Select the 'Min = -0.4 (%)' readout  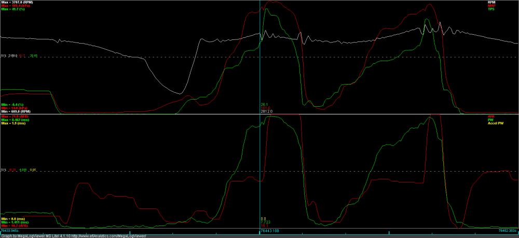coord(12,105)
